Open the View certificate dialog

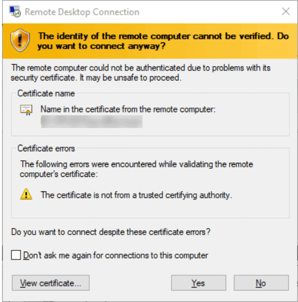coord(50,283)
